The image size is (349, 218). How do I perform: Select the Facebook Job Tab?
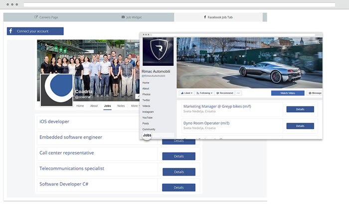click(x=218, y=17)
